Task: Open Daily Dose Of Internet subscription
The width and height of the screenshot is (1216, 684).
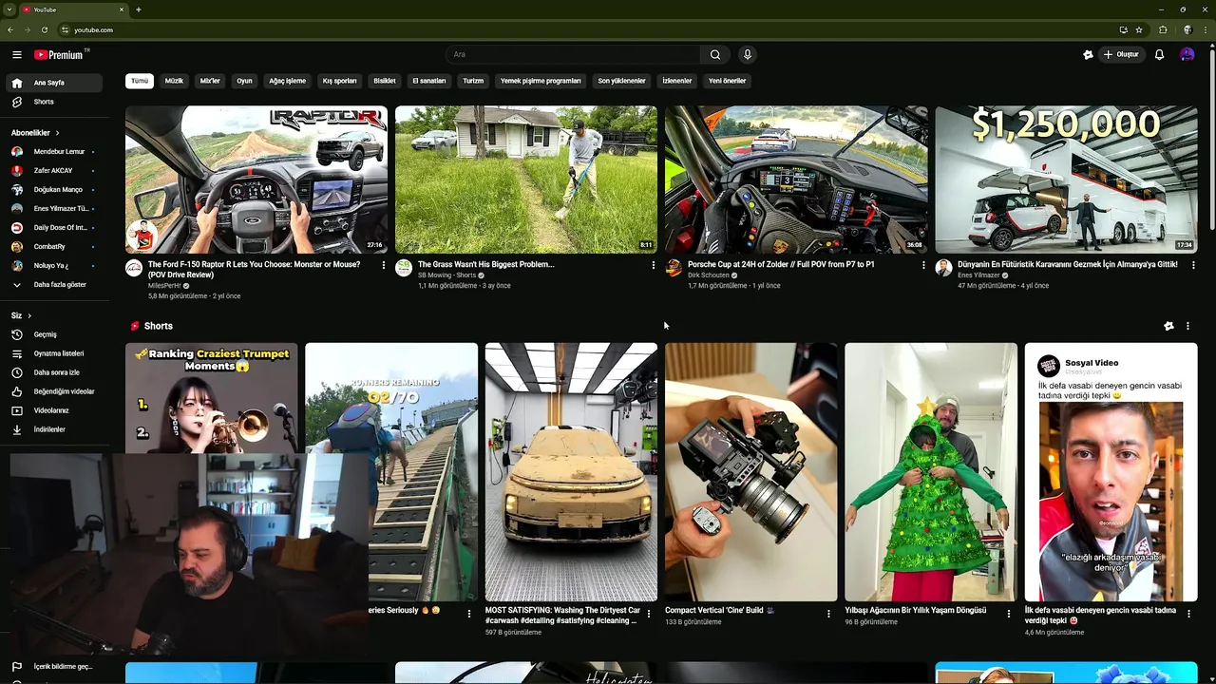Action: coord(53,228)
